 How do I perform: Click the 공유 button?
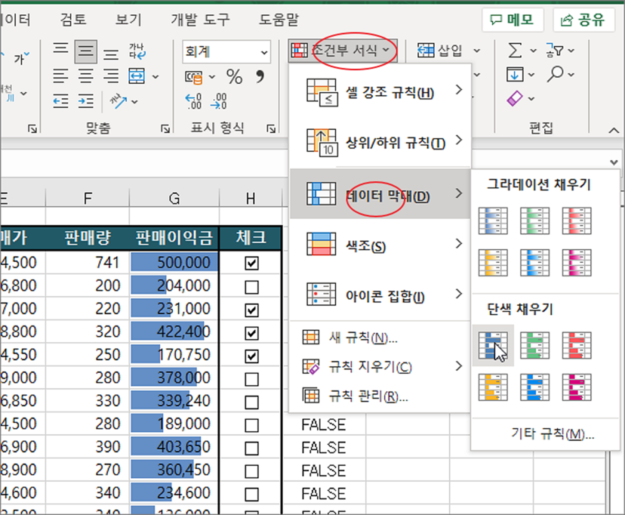(x=583, y=20)
